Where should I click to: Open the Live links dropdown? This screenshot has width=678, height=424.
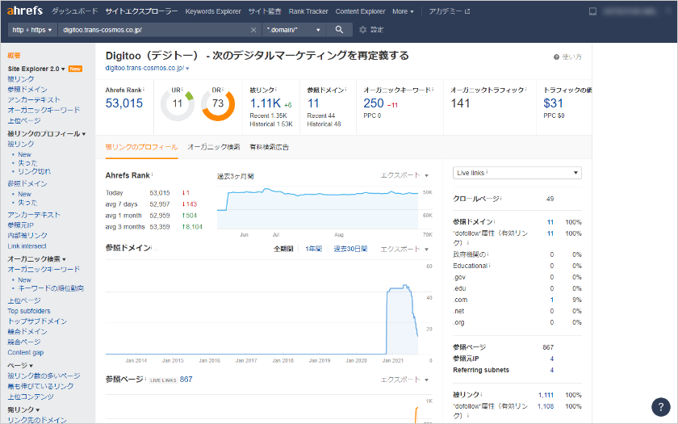pyautogui.click(x=517, y=173)
